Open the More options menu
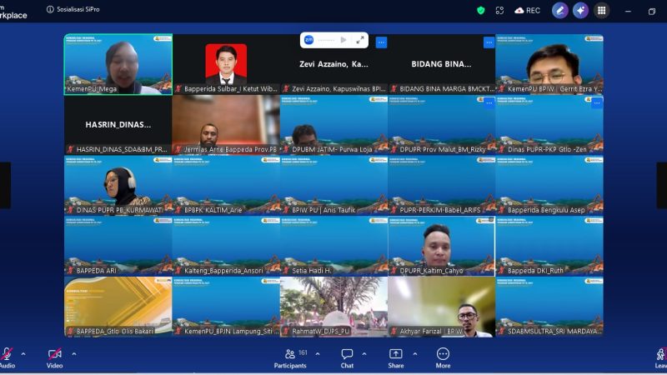 (x=443, y=356)
